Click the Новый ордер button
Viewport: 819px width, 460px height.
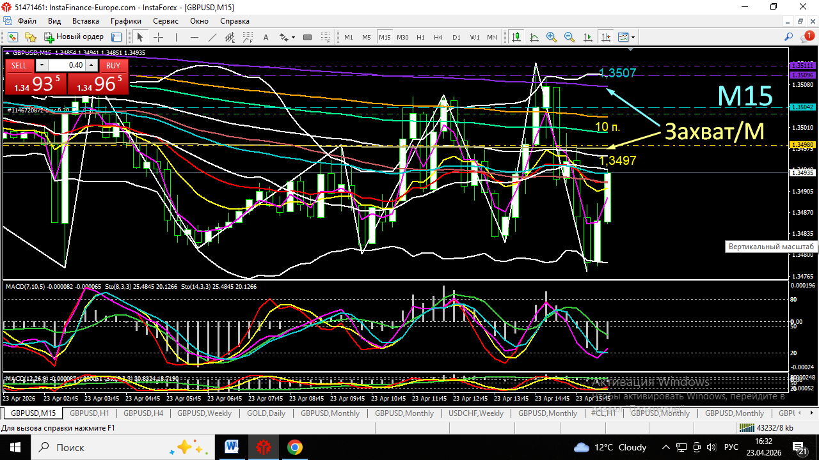coord(74,37)
